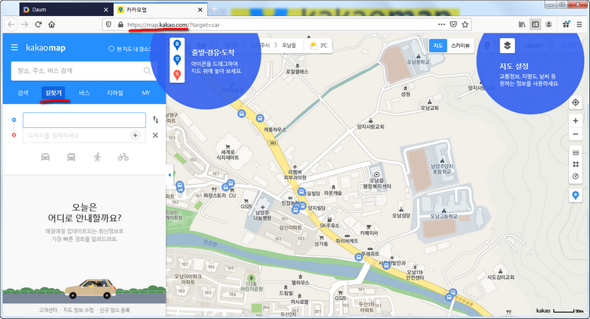This screenshot has height=319, width=590.
Task: Click the tracking protection shield icon
Action: coord(109,24)
